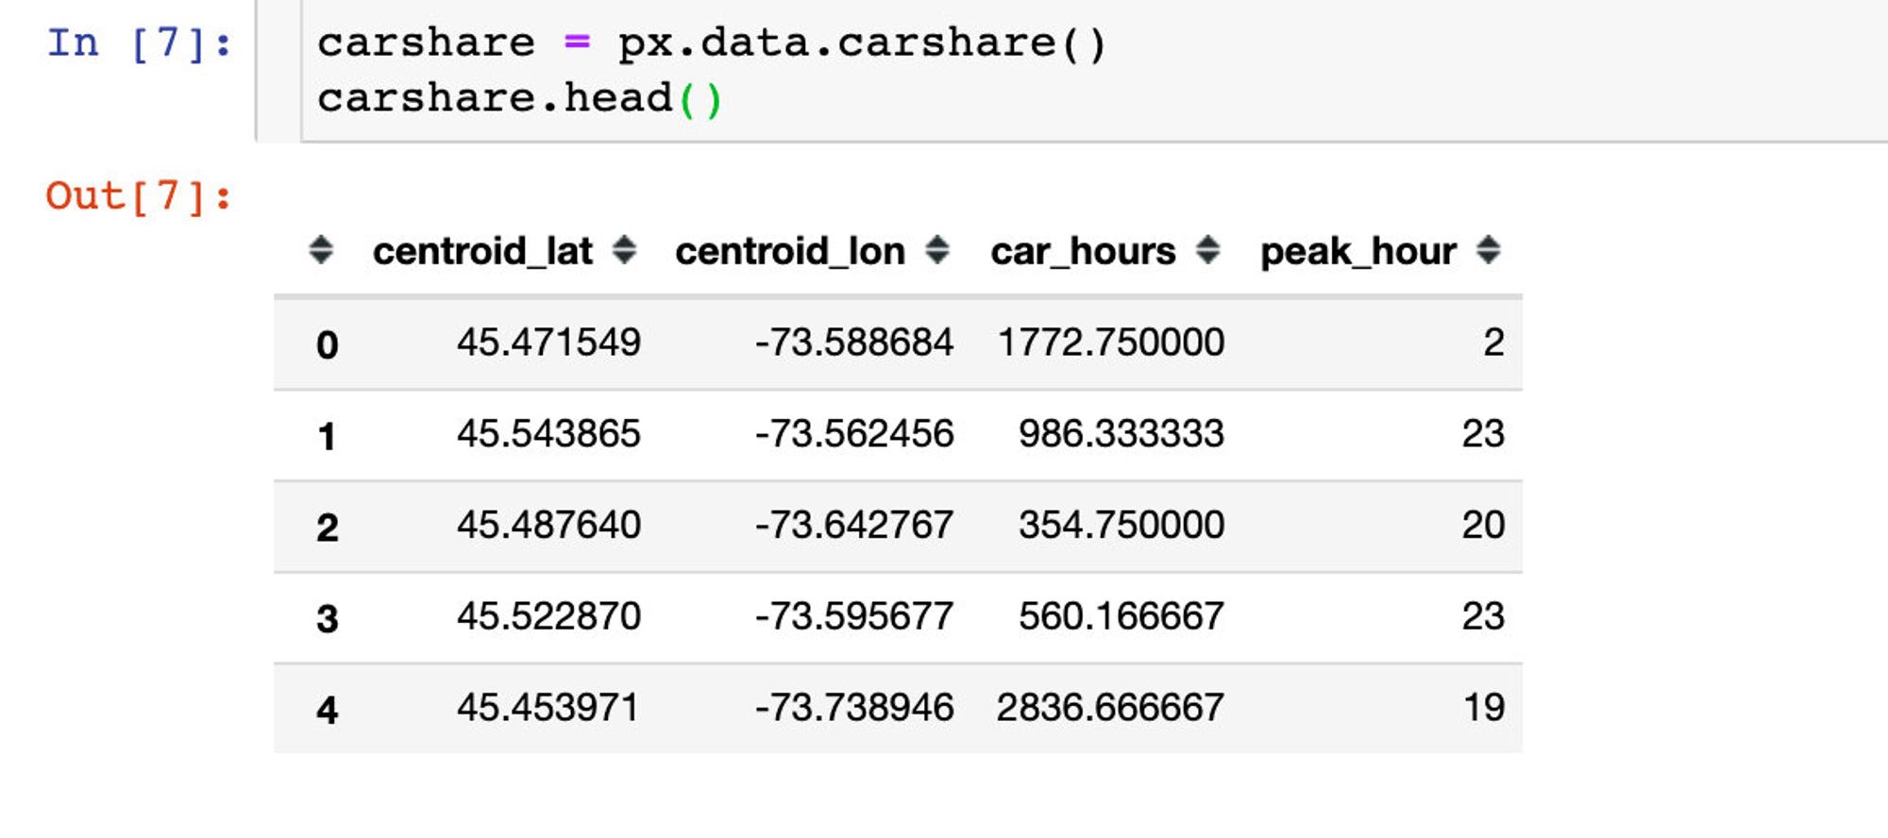This screenshot has width=1888, height=838.
Task: Select the centroid_lat column header
Action: point(482,252)
